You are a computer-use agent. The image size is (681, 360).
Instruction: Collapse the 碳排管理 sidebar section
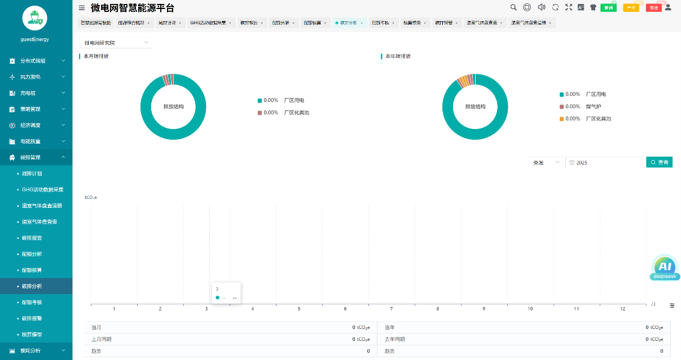click(36, 157)
